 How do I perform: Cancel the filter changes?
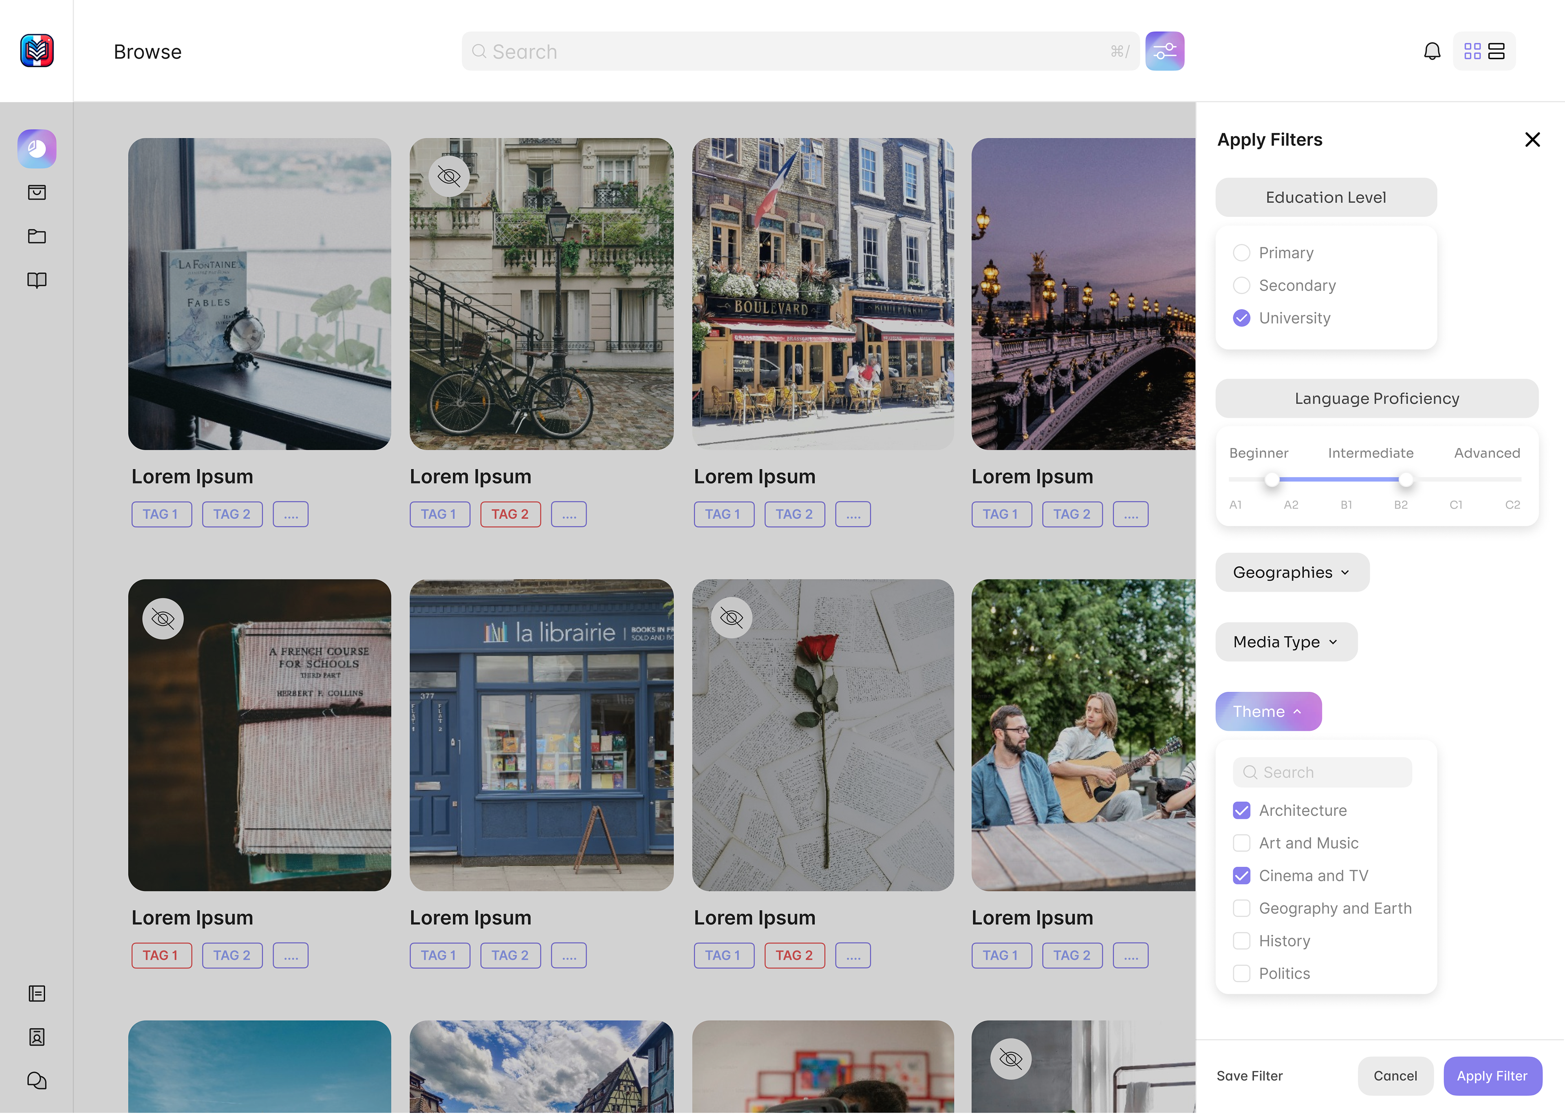tap(1395, 1077)
